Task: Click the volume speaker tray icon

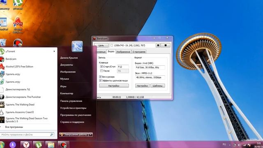Action: point(239,145)
